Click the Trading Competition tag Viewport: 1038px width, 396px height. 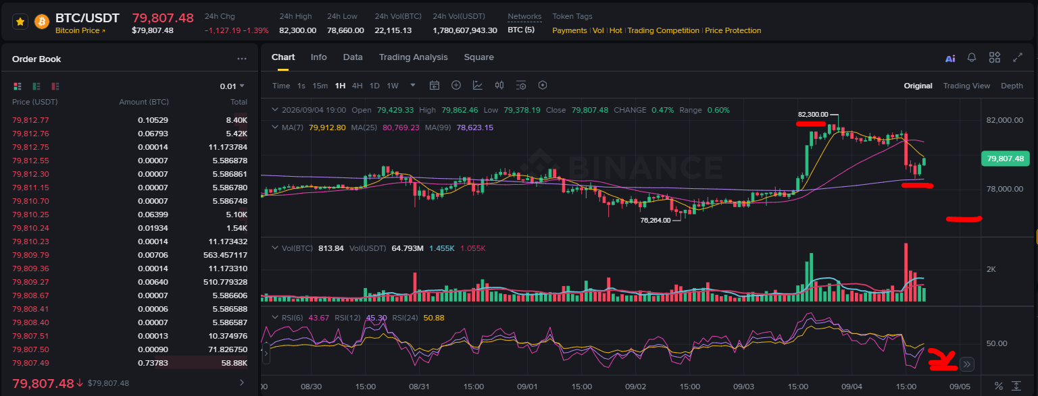(x=664, y=30)
